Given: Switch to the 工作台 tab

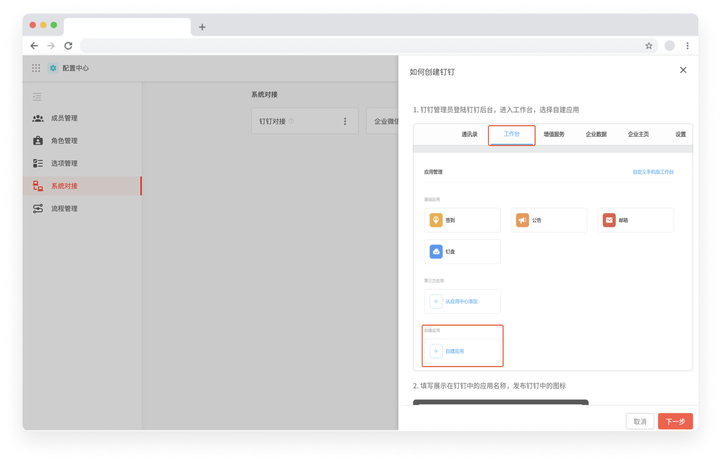Looking at the screenshot, I should click(x=511, y=135).
